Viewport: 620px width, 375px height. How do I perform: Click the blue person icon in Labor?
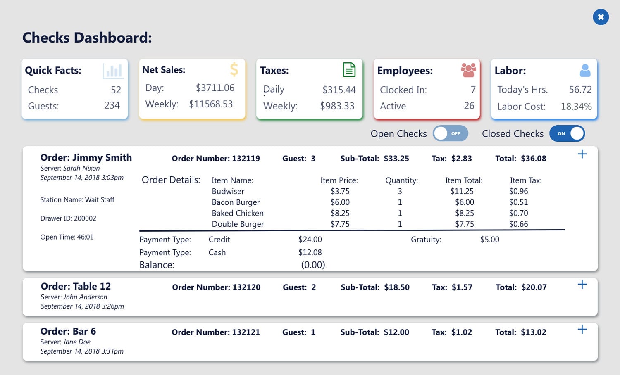pyautogui.click(x=585, y=71)
